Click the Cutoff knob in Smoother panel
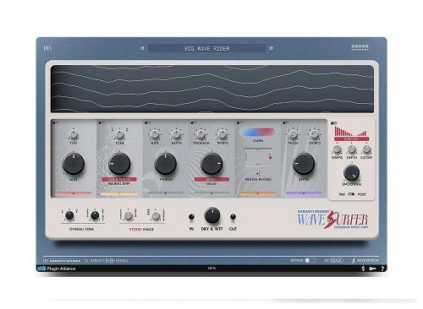 [366, 149]
